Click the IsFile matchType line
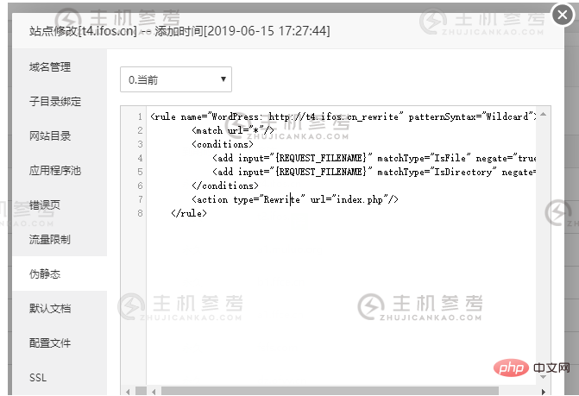The image size is (579, 396). coord(374,158)
